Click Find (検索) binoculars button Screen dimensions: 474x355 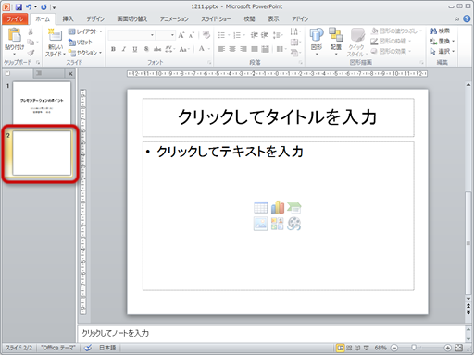pyautogui.click(x=440, y=31)
